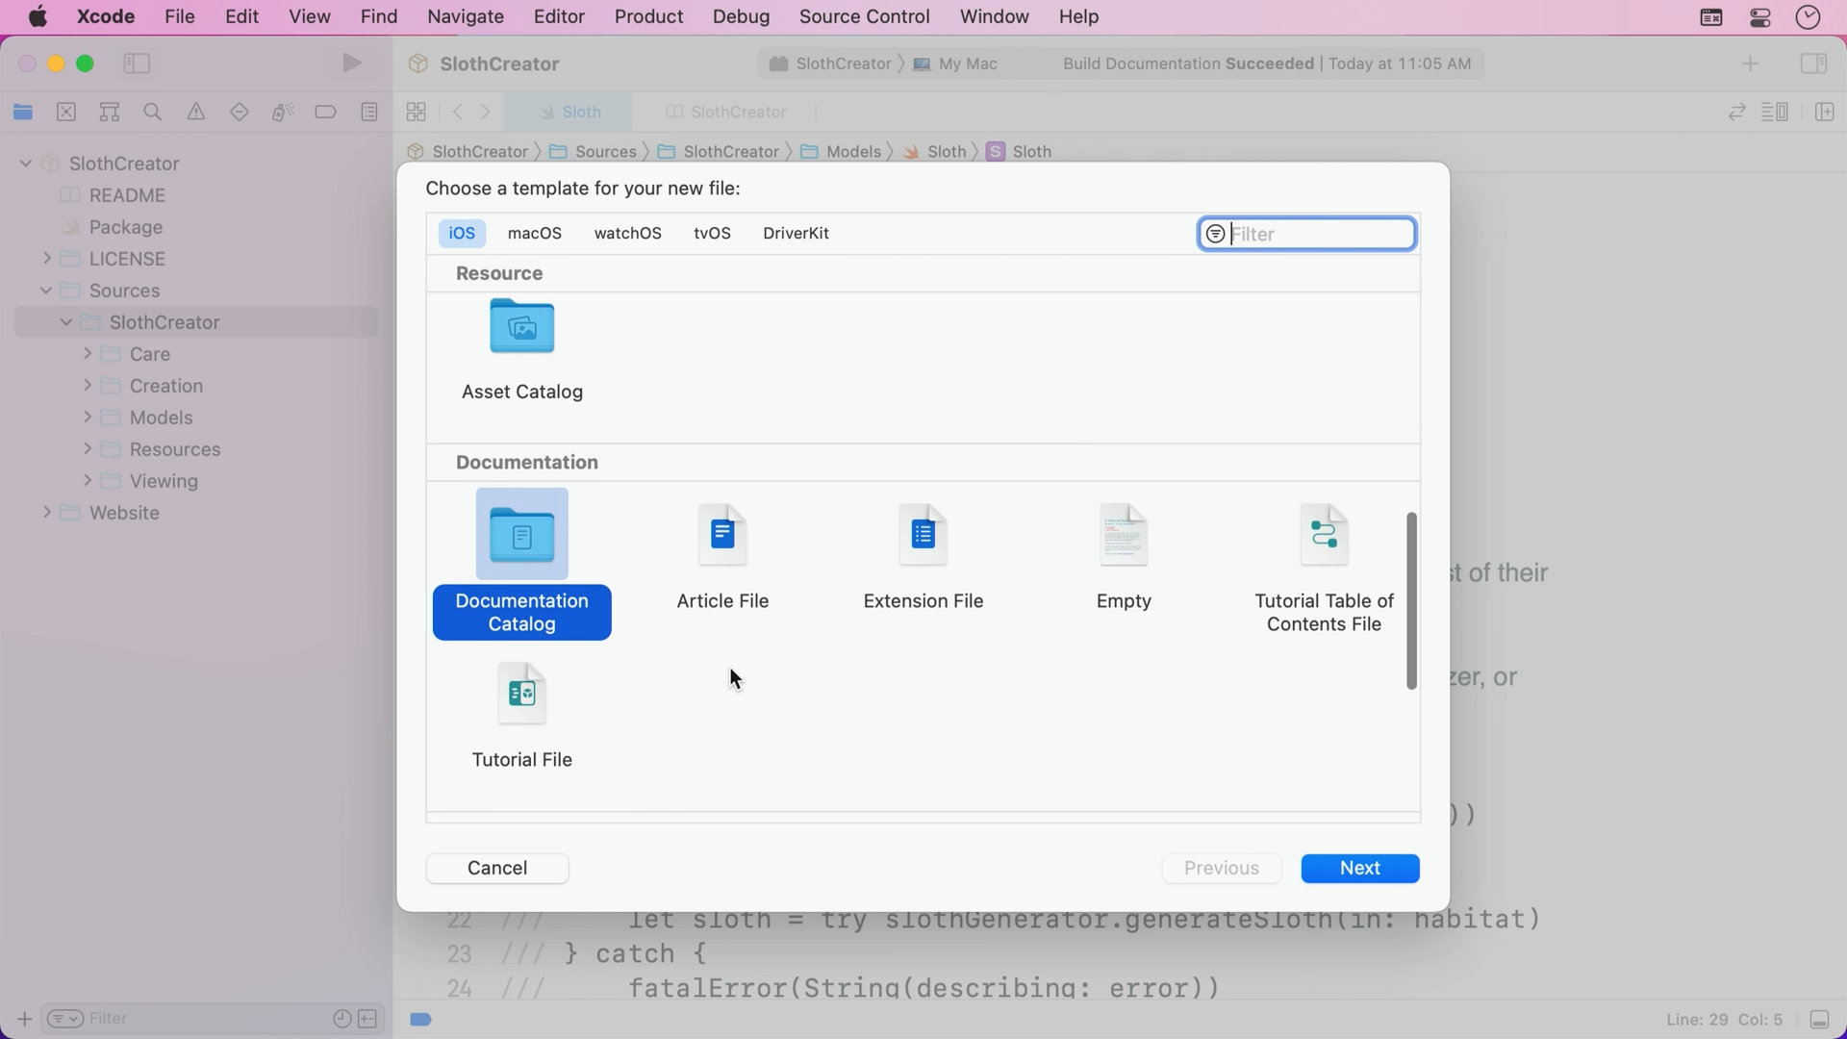Click the Next button
The width and height of the screenshot is (1847, 1039).
pyautogui.click(x=1360, y=868)
